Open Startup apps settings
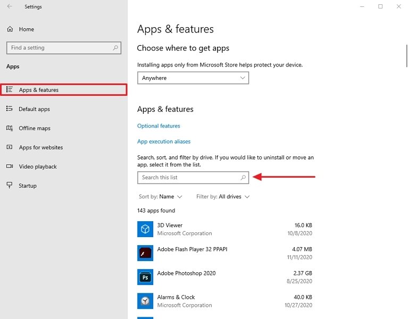The height and width of the screenshot is (319, 408). 64,186
